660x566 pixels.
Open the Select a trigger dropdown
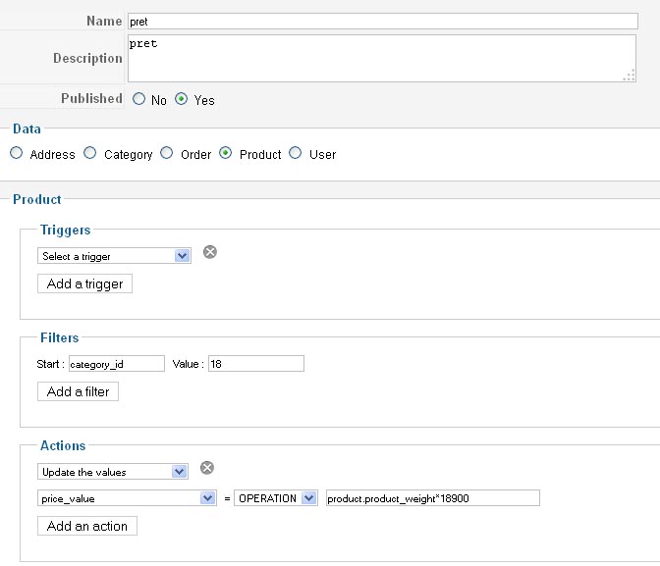point(114,256)
